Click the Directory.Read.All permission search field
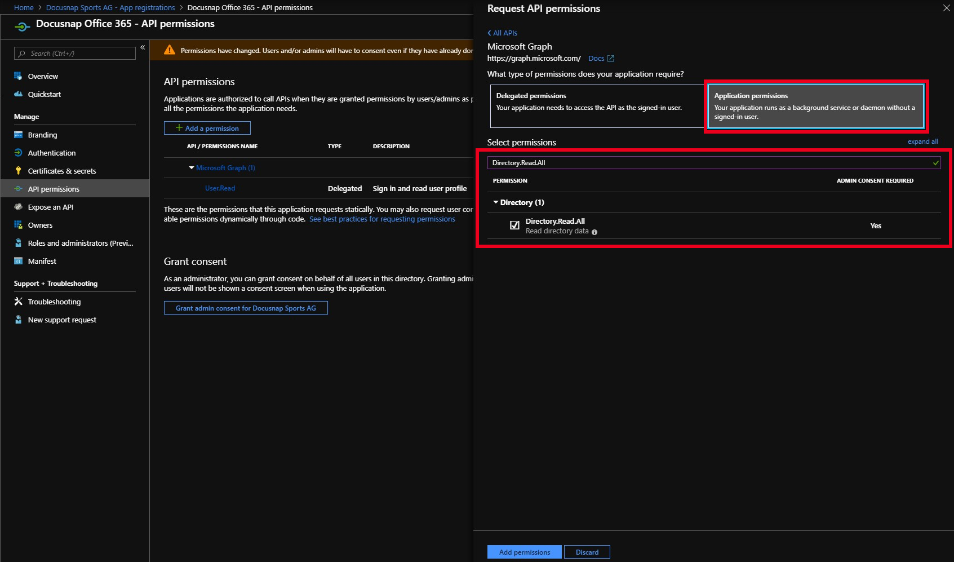 [714, 162]
